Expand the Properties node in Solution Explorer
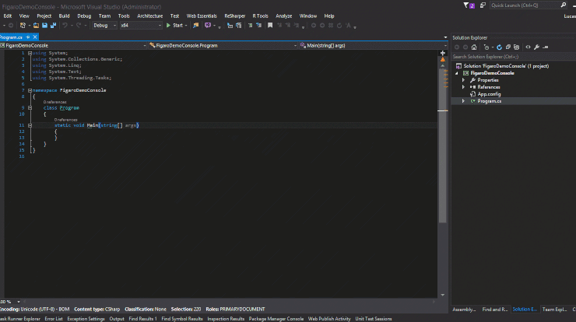576x322 pixels. (x=464, y=80)
